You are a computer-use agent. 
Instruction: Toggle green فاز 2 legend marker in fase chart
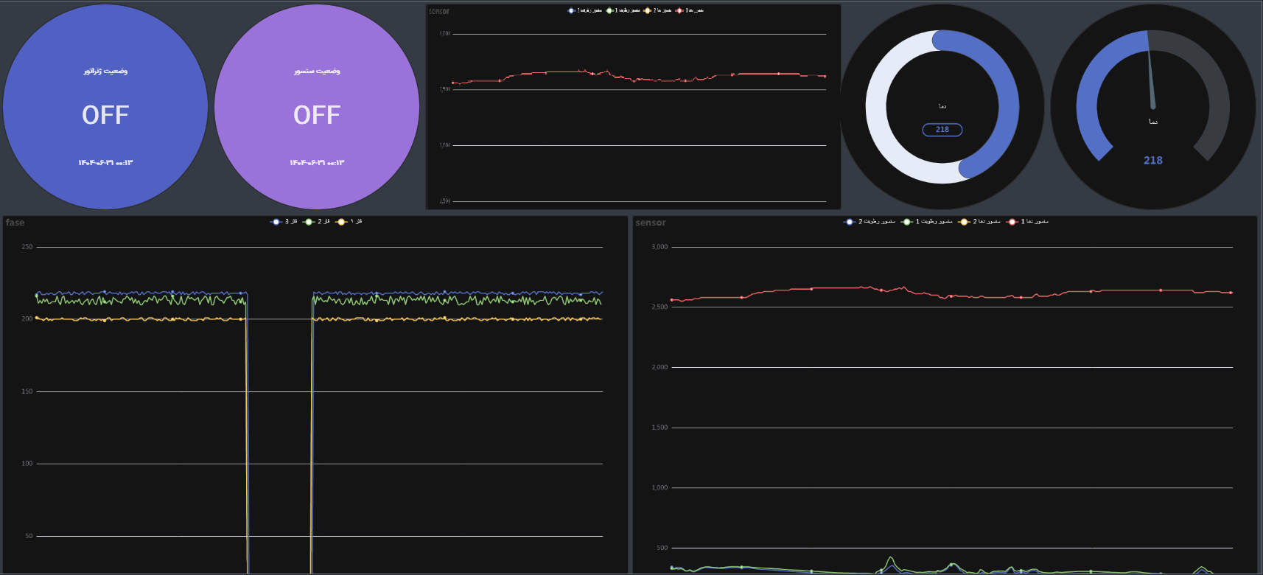(309, 222)
